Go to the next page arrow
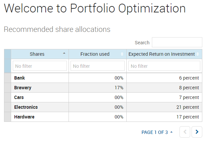This screenshot has height=143, width=206. coord(197,132)
